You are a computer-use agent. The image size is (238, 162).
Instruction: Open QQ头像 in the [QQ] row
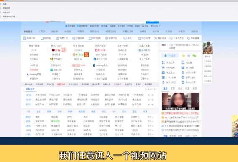tap(55, 130)
